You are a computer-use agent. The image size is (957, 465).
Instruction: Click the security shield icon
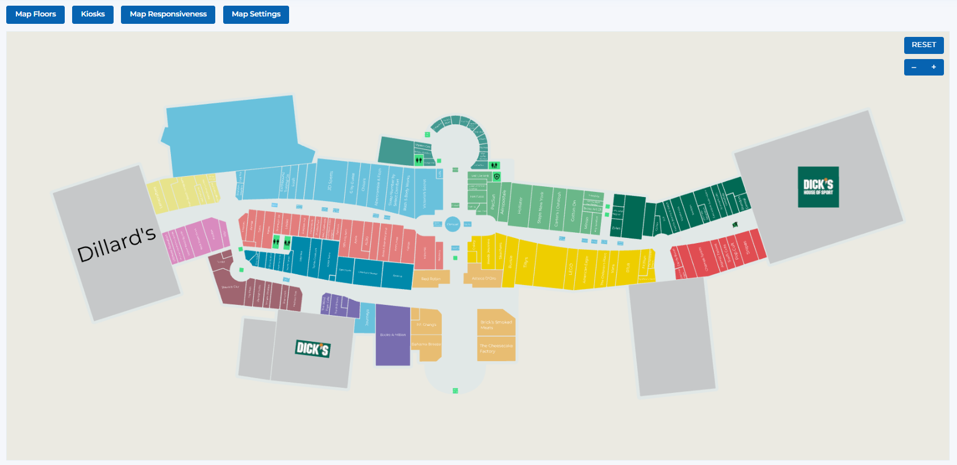(x=497, y=177)
